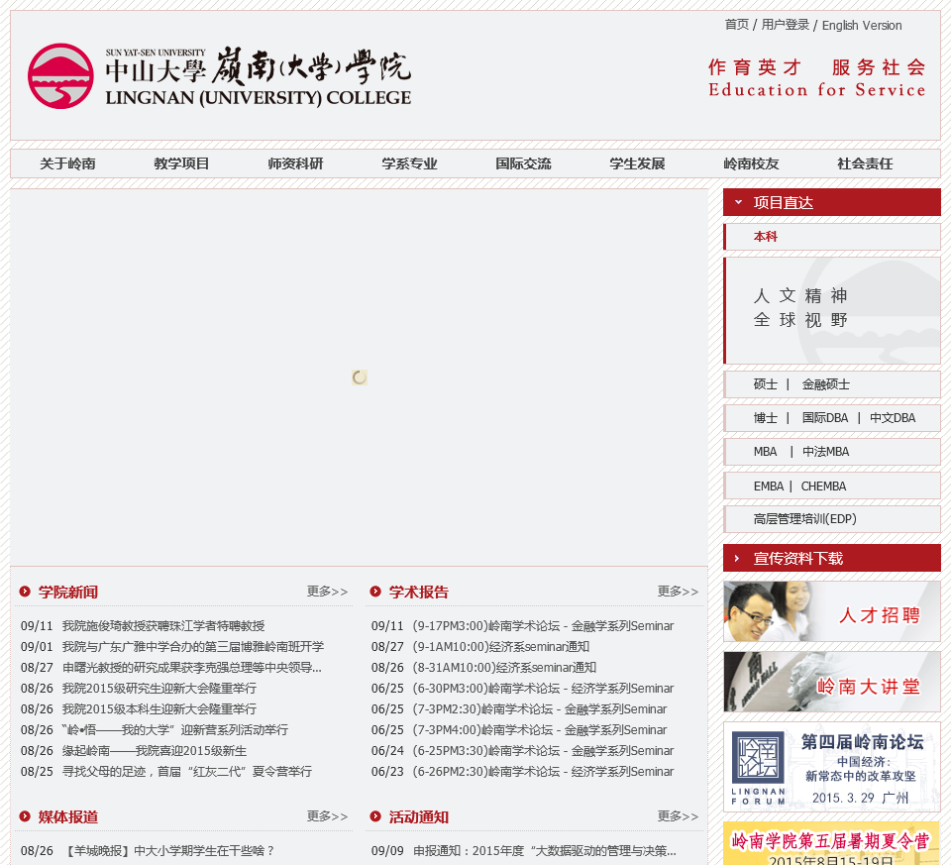Screen dimensions: 951x865
Task: Collapse the 项目直达 section arrow
Action: 738,202
